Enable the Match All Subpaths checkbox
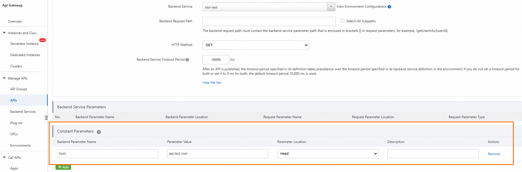The image size is (522, 172). [x=343, y=21]
